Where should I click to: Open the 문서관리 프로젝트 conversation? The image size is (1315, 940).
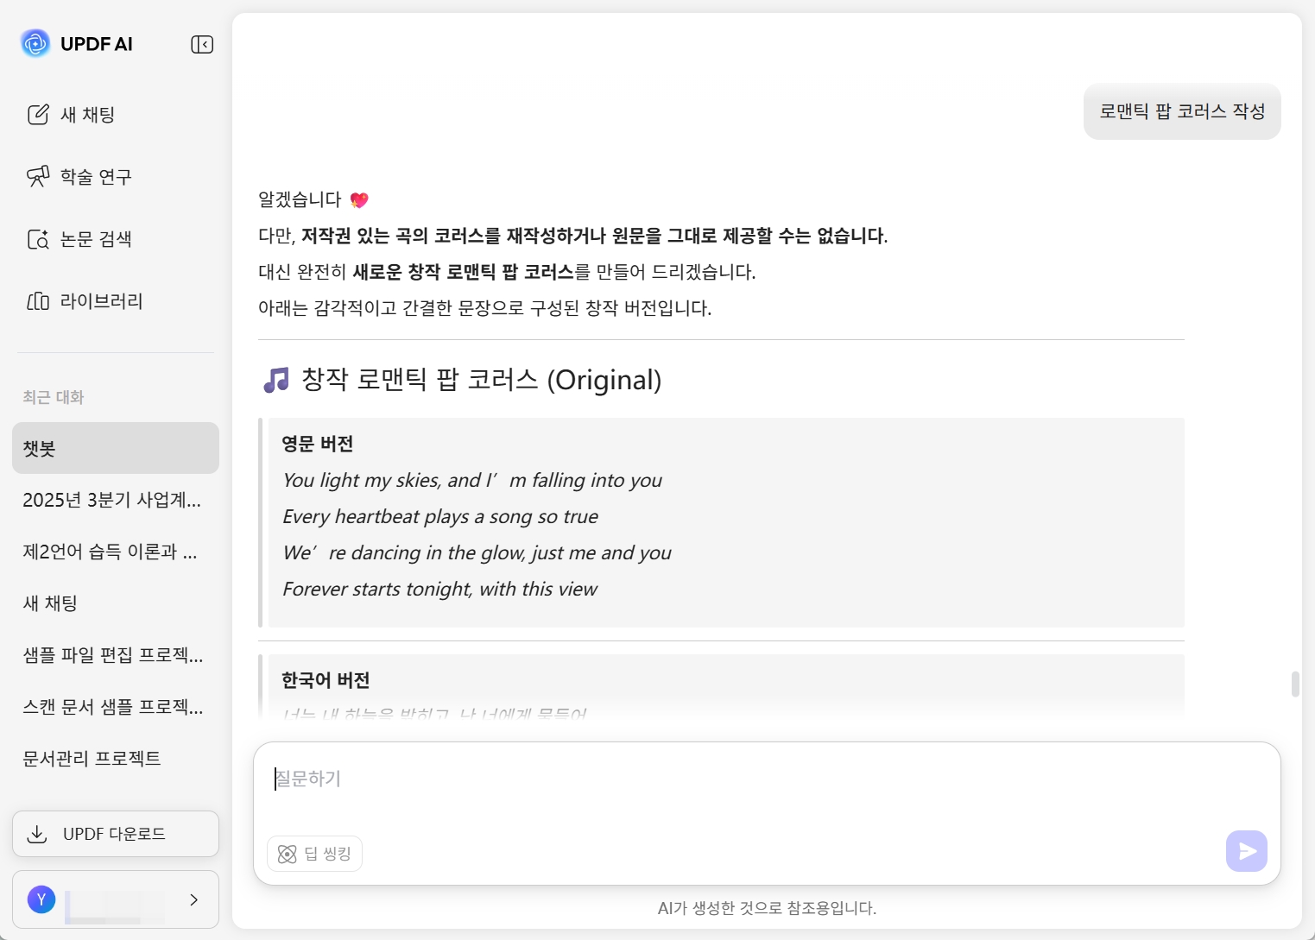pos(92,759)
